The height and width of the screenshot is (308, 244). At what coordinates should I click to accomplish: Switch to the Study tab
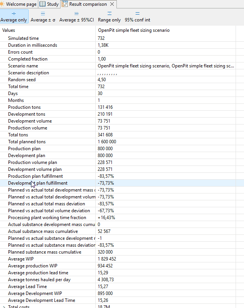point(49,4)
